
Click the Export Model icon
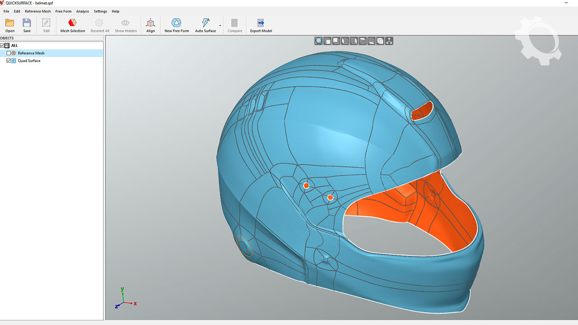tap(261, 23)
